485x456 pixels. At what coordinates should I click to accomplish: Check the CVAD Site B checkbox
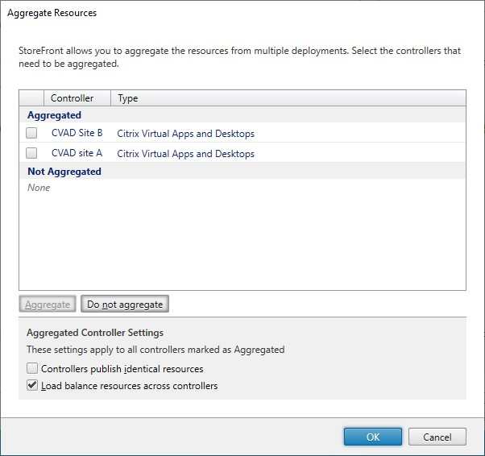[x=32, y=133]
